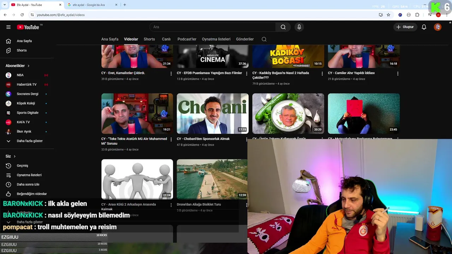The image size is (452, 254).
Task: Switch to channel Shorts tab
Action: tap(149, 39)
